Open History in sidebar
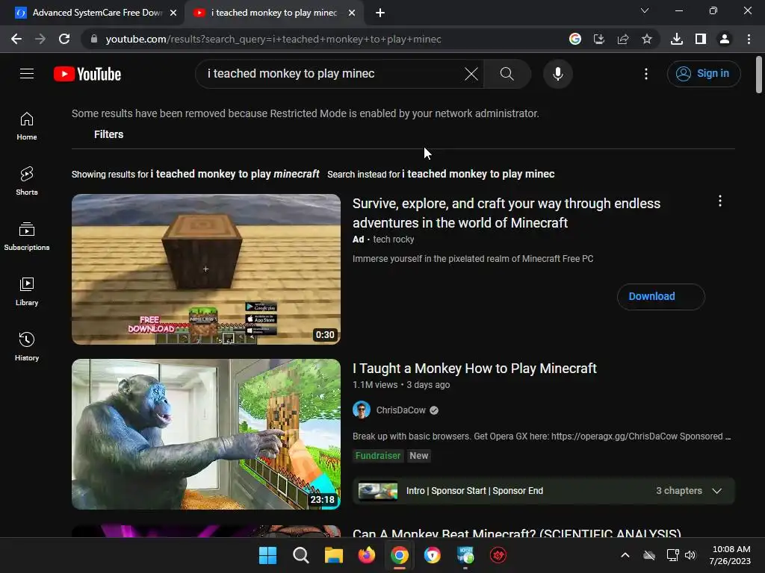The image size is (765, 573). (27, 346)
